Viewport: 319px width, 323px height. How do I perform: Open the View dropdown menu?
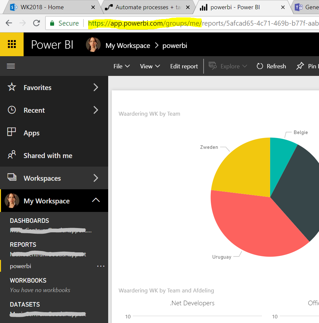point(150,66)
